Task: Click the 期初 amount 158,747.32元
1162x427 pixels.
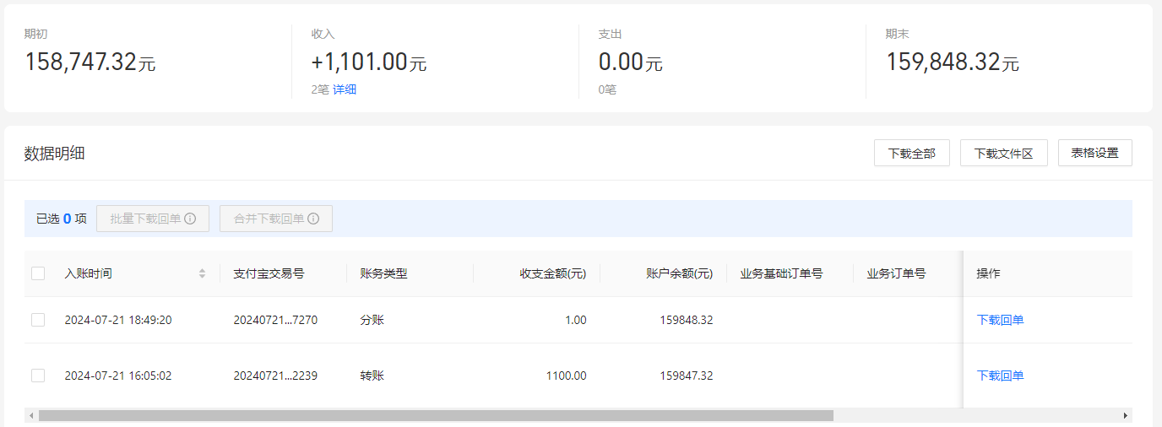Action: click(x=90, y=62)
